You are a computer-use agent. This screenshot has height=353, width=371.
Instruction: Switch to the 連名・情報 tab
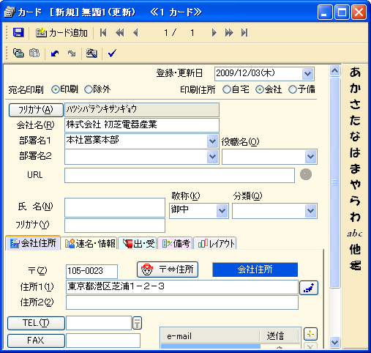click(x=89, y=244)
